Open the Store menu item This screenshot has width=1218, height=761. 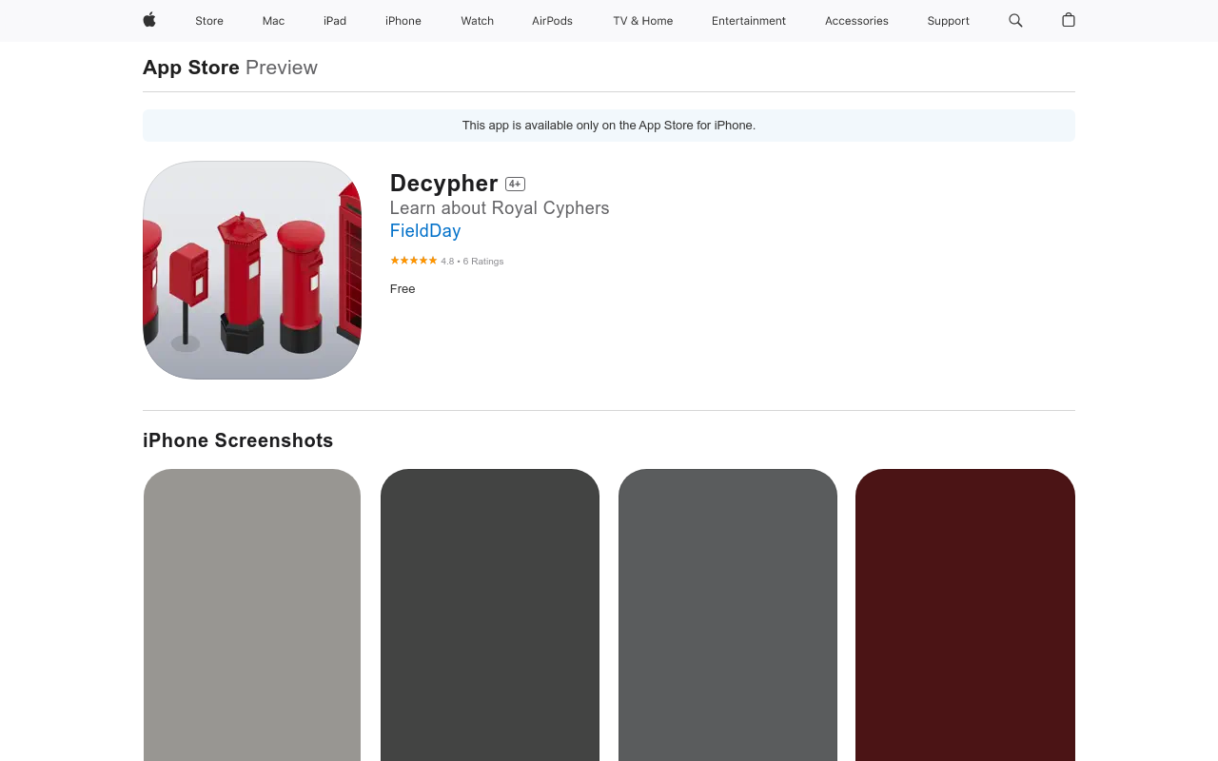click(209, 21)
